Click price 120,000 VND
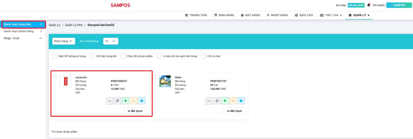This screenshot has width=413, height=139. pos(218,89)
